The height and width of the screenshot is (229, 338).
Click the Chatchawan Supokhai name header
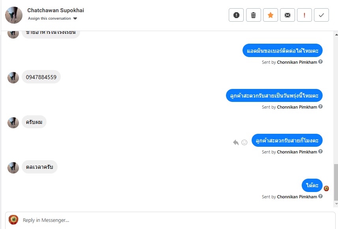pos(56,10)
